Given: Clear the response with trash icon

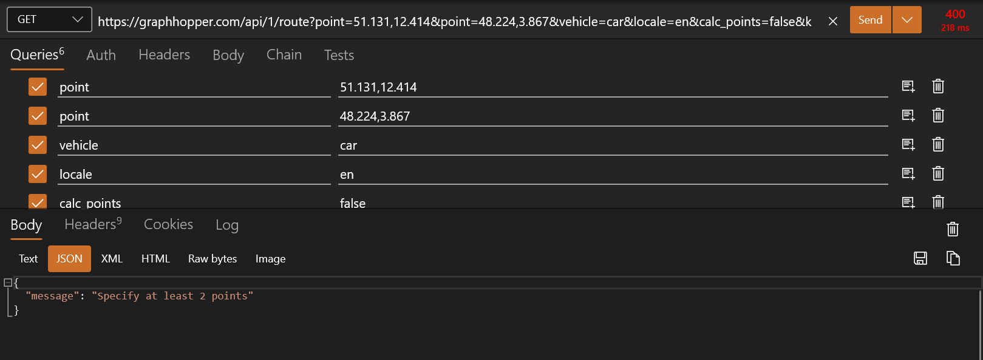Looking at the screenshot, I should [x=952, y=229].
